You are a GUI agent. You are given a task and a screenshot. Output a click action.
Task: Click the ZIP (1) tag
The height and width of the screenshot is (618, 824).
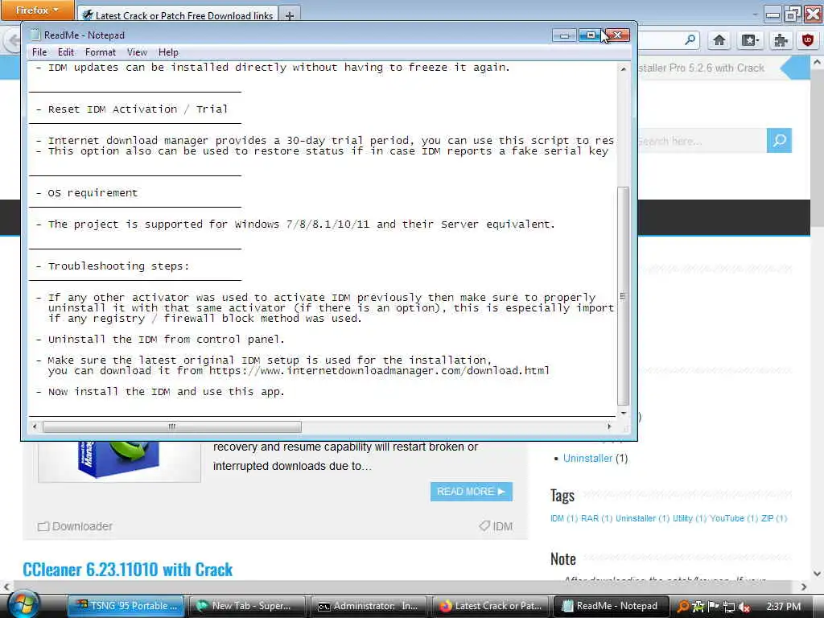tap(774, 518)
